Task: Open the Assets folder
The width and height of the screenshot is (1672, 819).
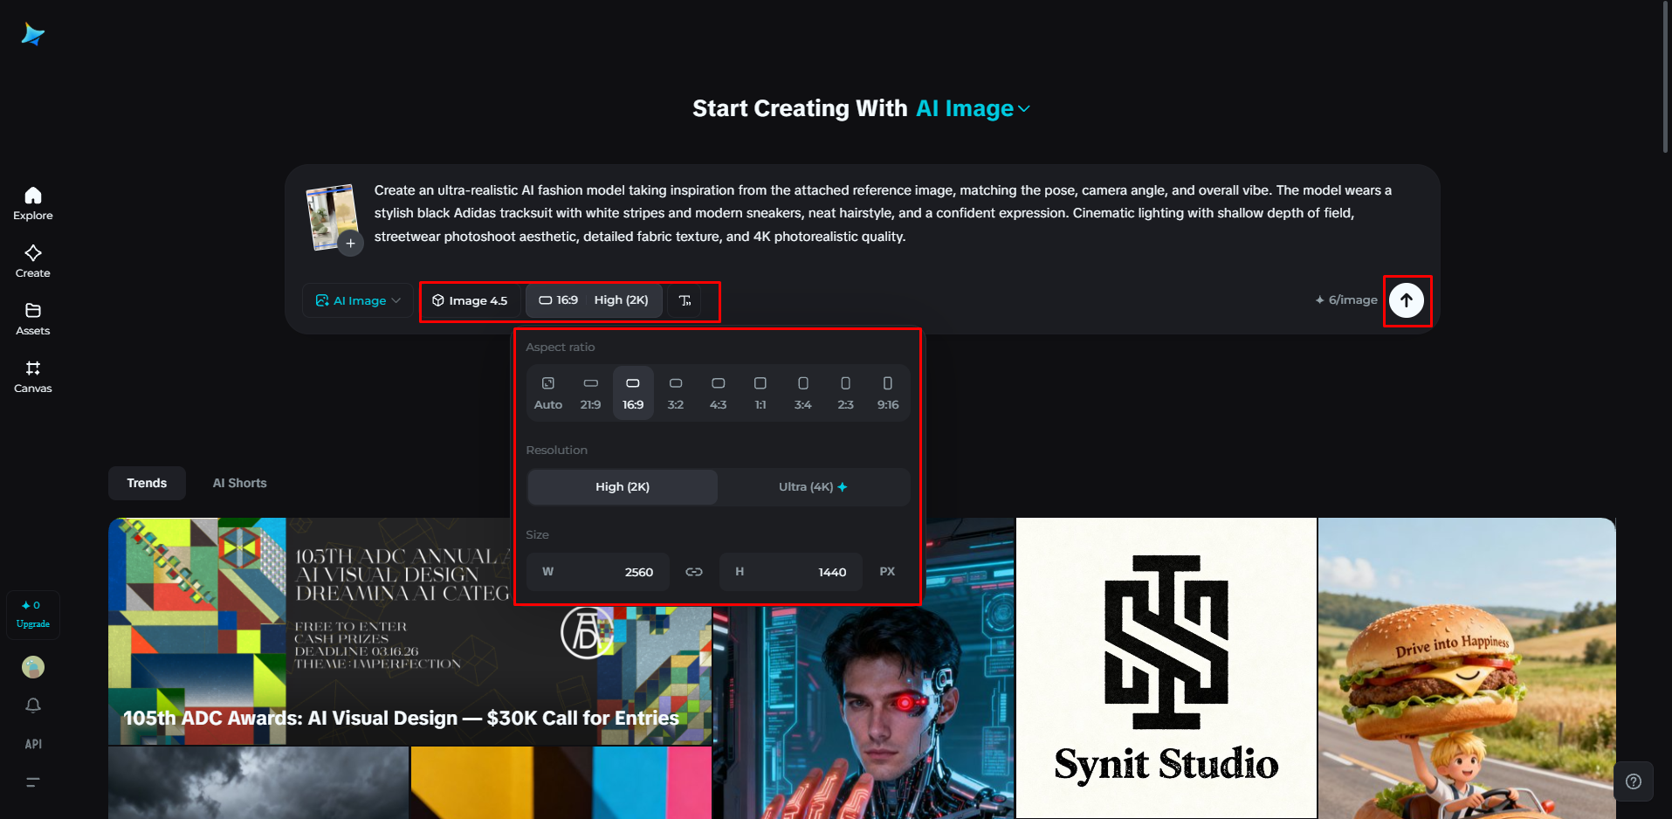Action: click(33, 319)
